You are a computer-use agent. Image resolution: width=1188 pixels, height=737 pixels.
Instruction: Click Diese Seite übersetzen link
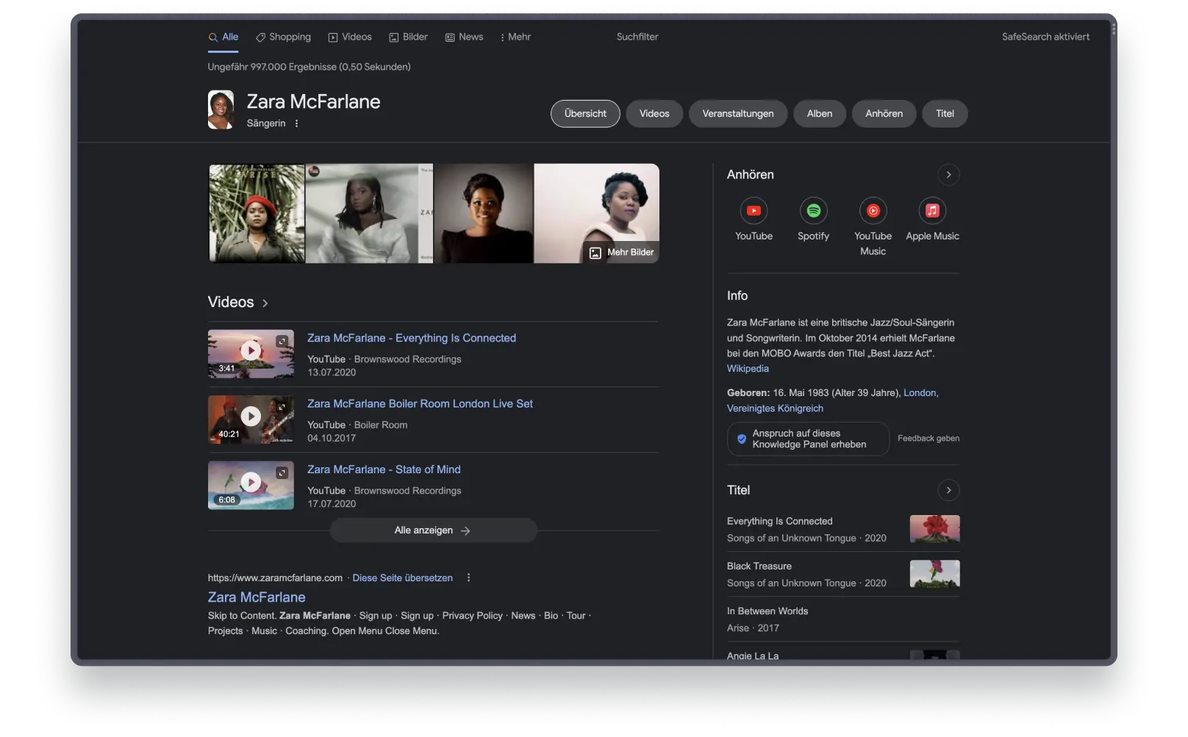(402, 578)
